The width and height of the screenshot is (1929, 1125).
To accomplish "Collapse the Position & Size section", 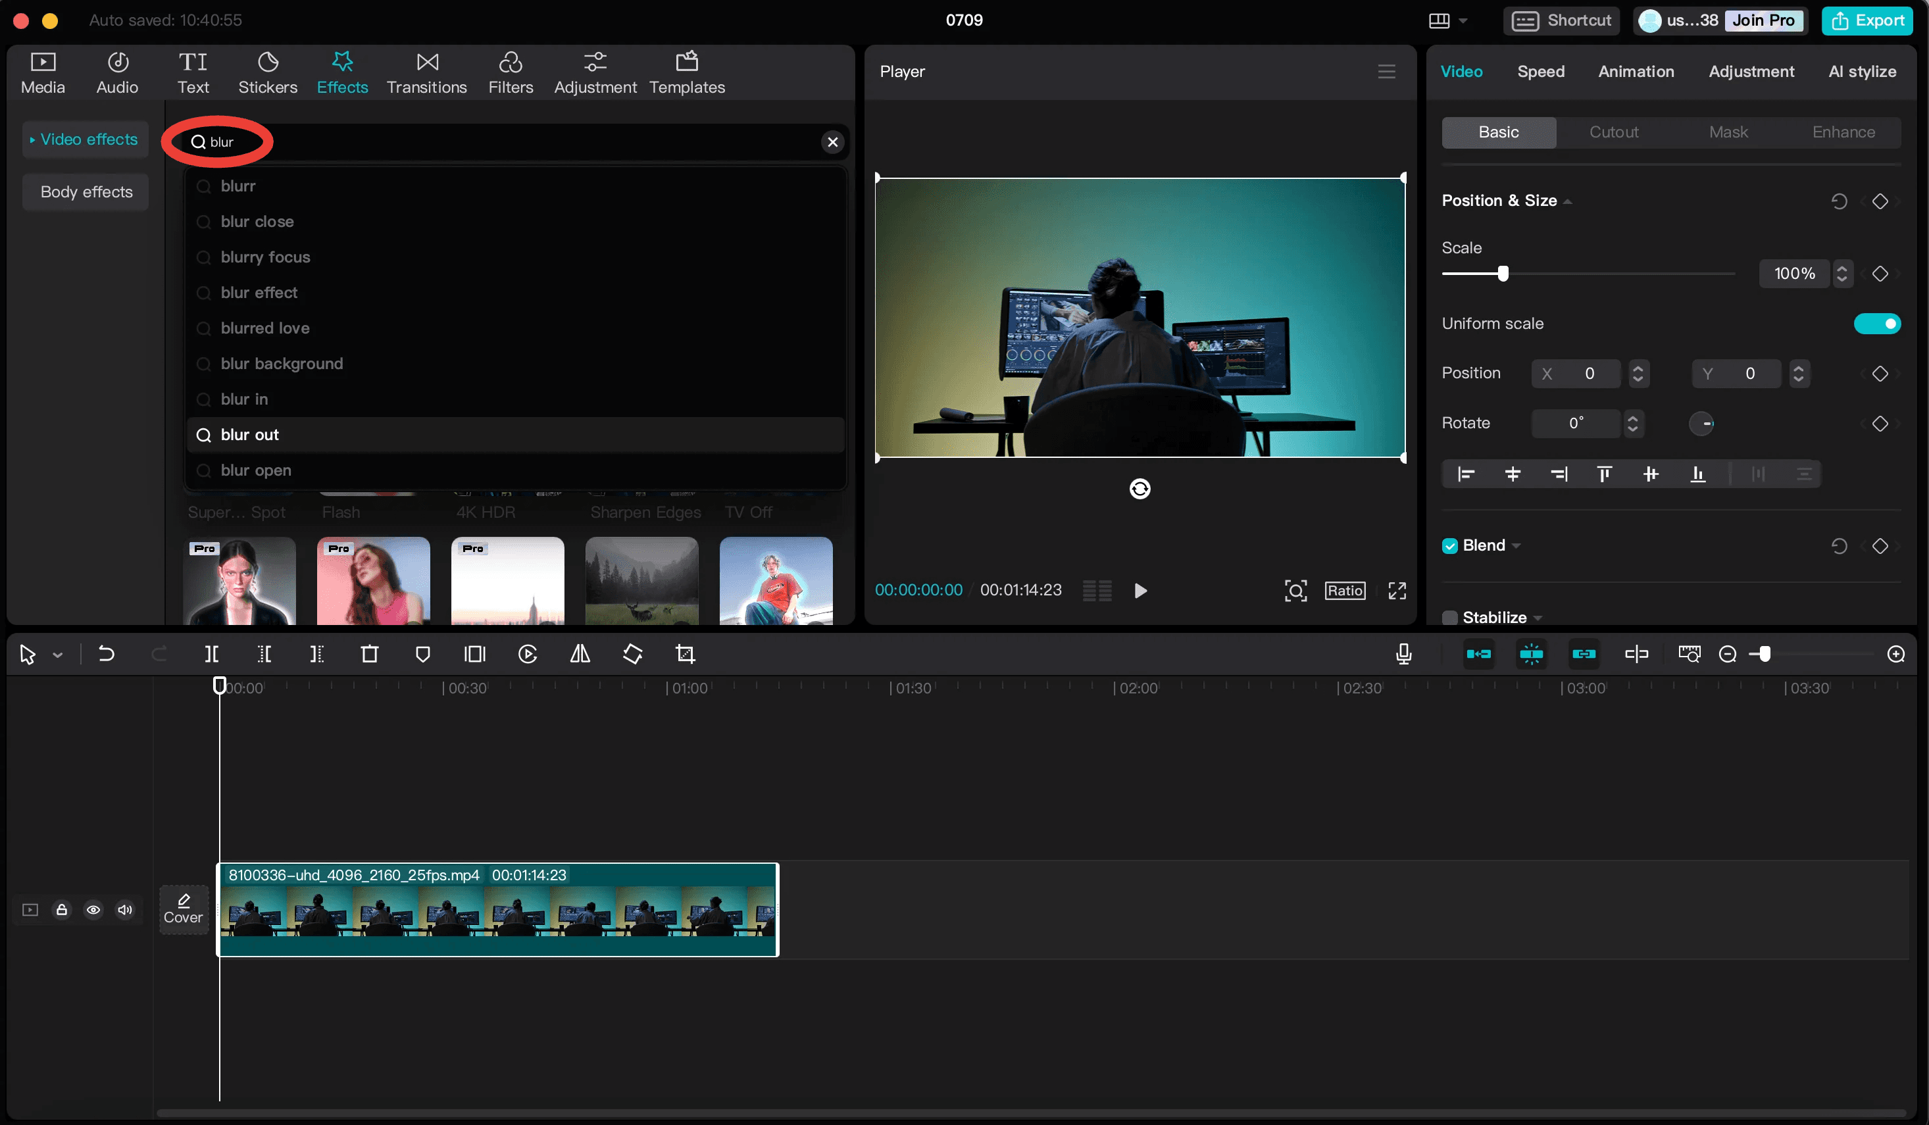I will point(1568,201).
